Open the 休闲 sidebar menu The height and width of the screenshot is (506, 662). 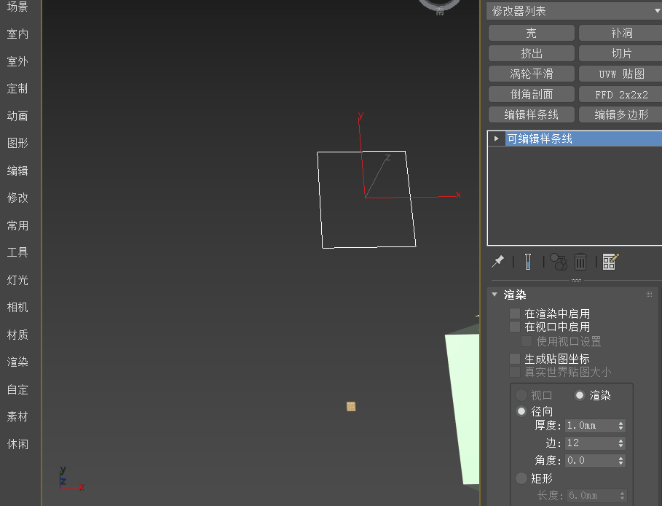(x=17, y=444)
